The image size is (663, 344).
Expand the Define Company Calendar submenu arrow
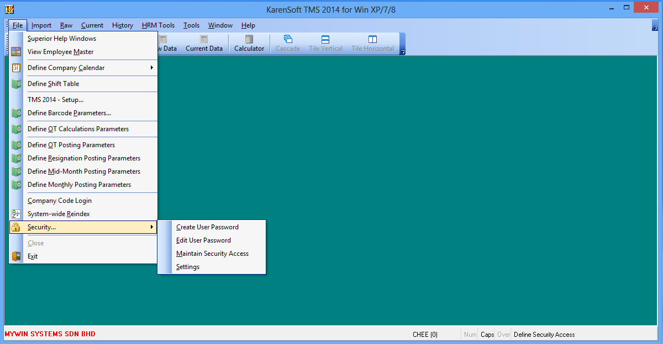(152, 68)
